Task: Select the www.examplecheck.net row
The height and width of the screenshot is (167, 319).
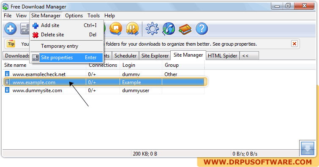Action: (104, 74)
